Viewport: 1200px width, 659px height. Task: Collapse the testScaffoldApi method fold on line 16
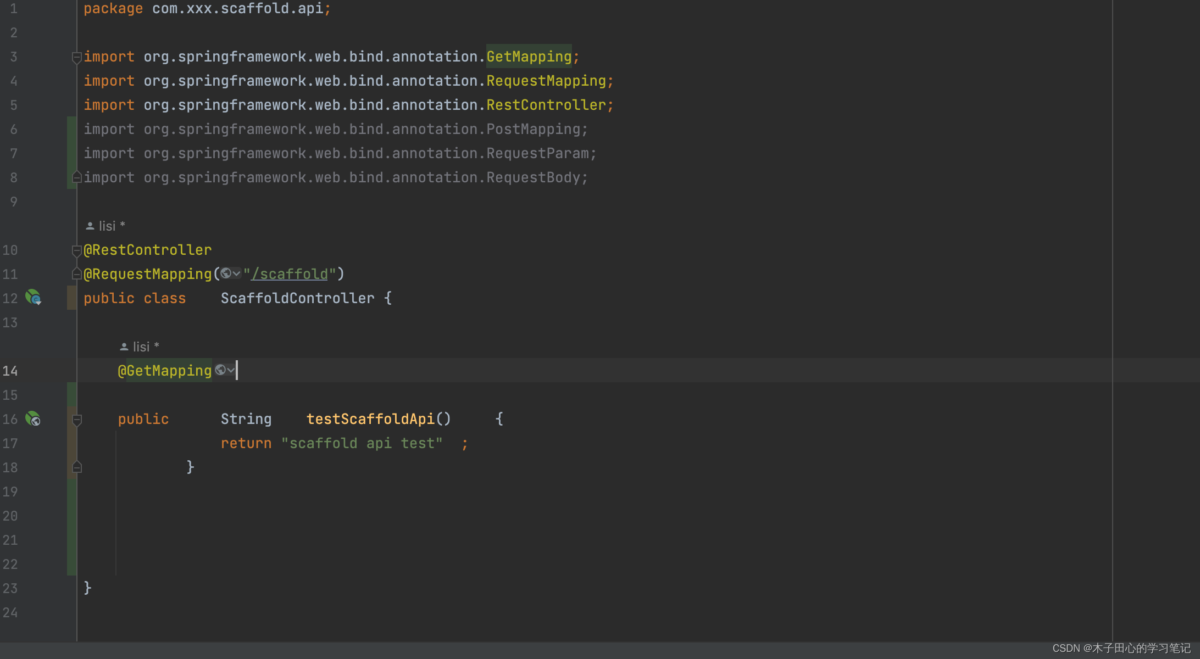point(77,419)
